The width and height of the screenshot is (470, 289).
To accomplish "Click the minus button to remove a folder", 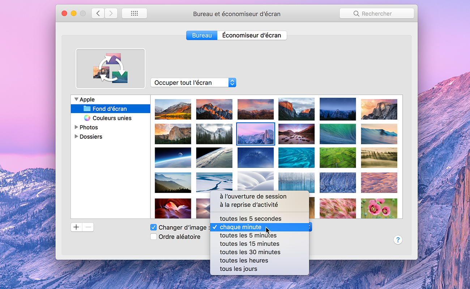I will [88, 227].
